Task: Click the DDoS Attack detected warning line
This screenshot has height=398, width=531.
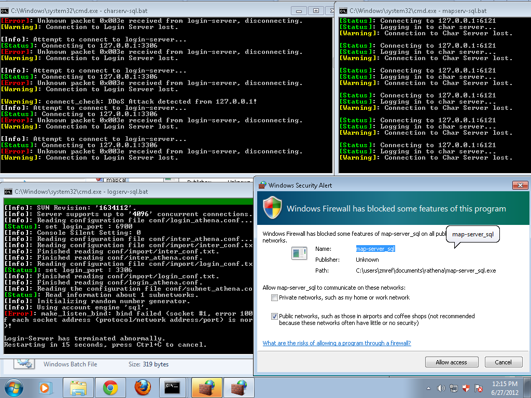Action: [x=129, y=102]
